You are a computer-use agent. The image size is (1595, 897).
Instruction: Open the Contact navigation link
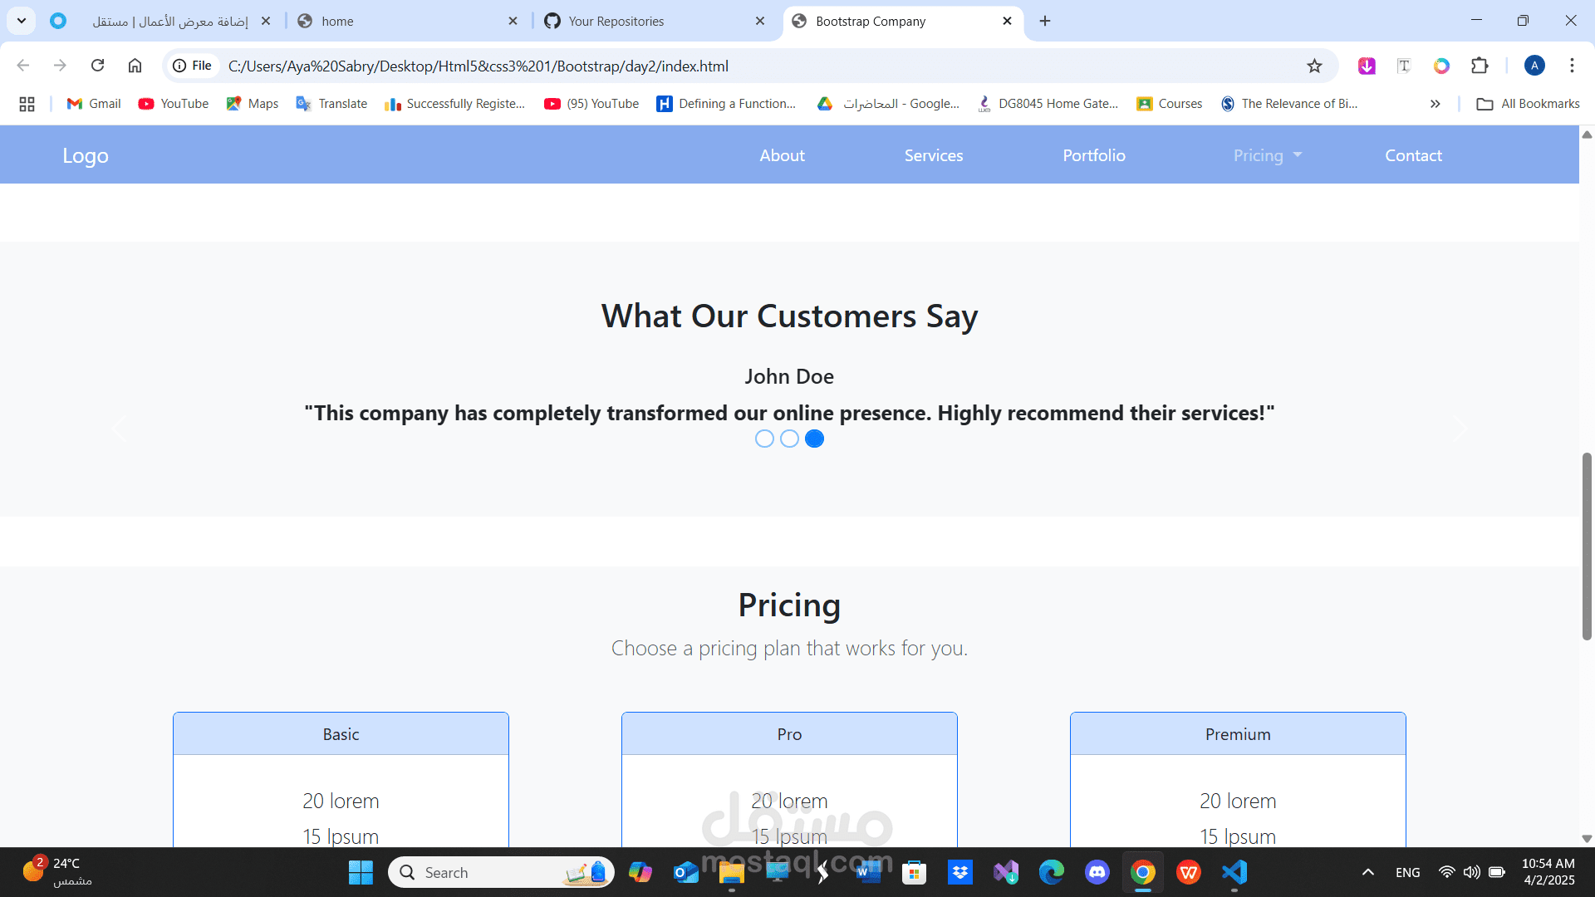coord(1413,154)
